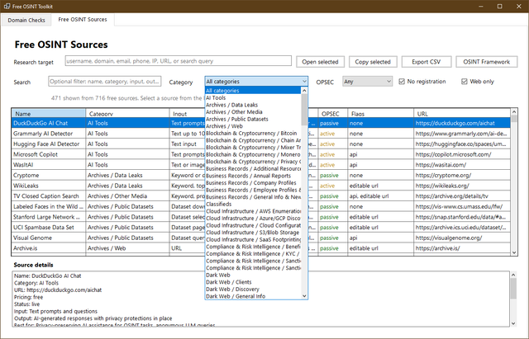The width and height of the screenshot is (529, 339).
Task: Select Hugging Face AI Detector row
Action: tap(261, 144)
